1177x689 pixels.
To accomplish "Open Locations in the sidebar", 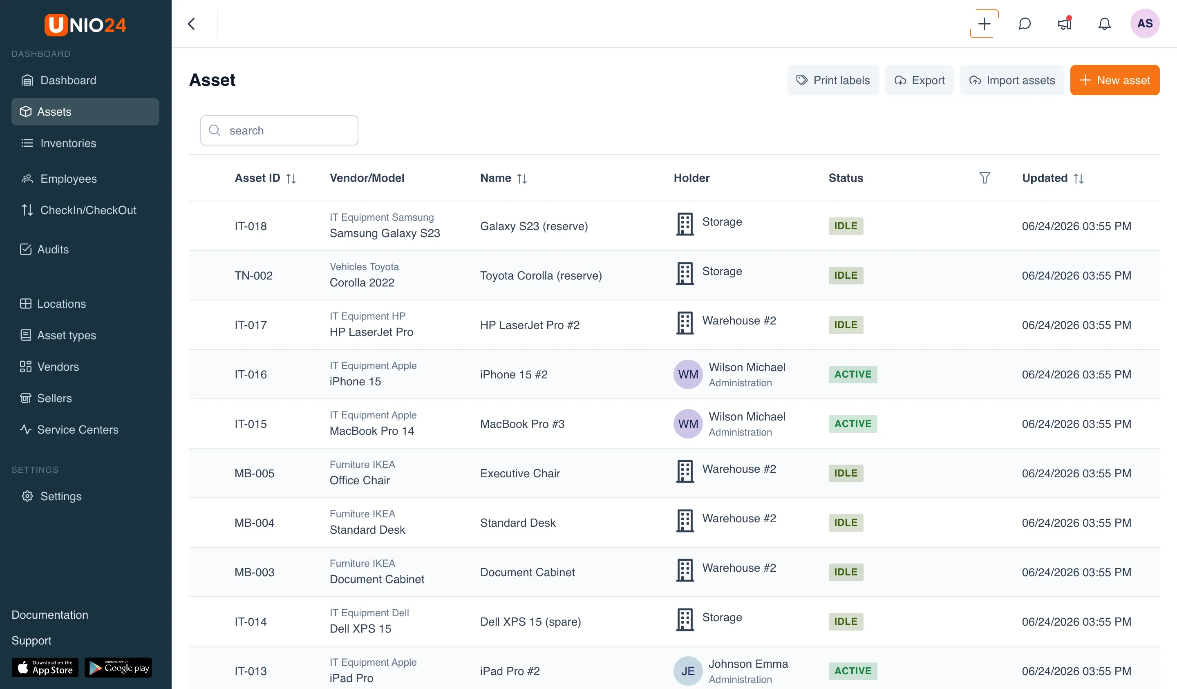I will click(x=85, y=304).
